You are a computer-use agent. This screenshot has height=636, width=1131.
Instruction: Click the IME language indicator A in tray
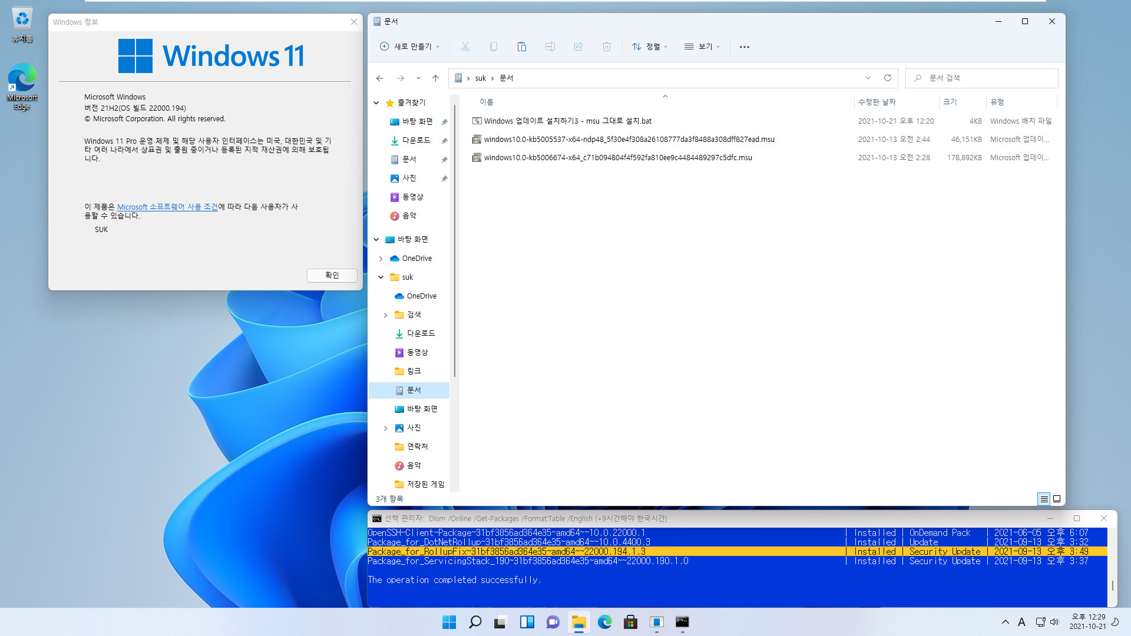click(1021, 622)
